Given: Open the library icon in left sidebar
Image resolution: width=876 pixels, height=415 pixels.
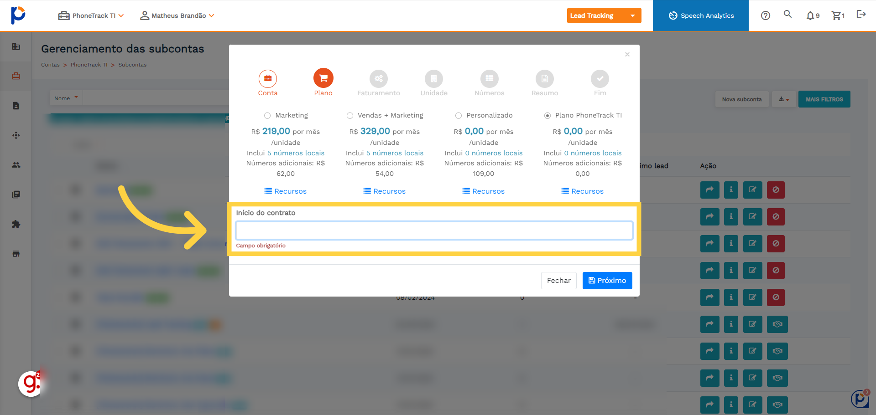Looking at the screenshot, I should [x=16, y=195].
